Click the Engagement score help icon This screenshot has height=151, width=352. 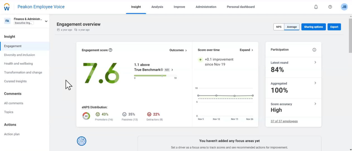(x=110, y=50)
